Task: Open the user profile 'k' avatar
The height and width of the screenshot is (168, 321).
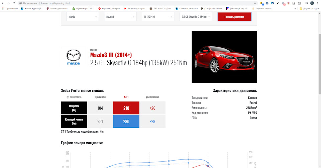Action: click(x=312, y=3)
